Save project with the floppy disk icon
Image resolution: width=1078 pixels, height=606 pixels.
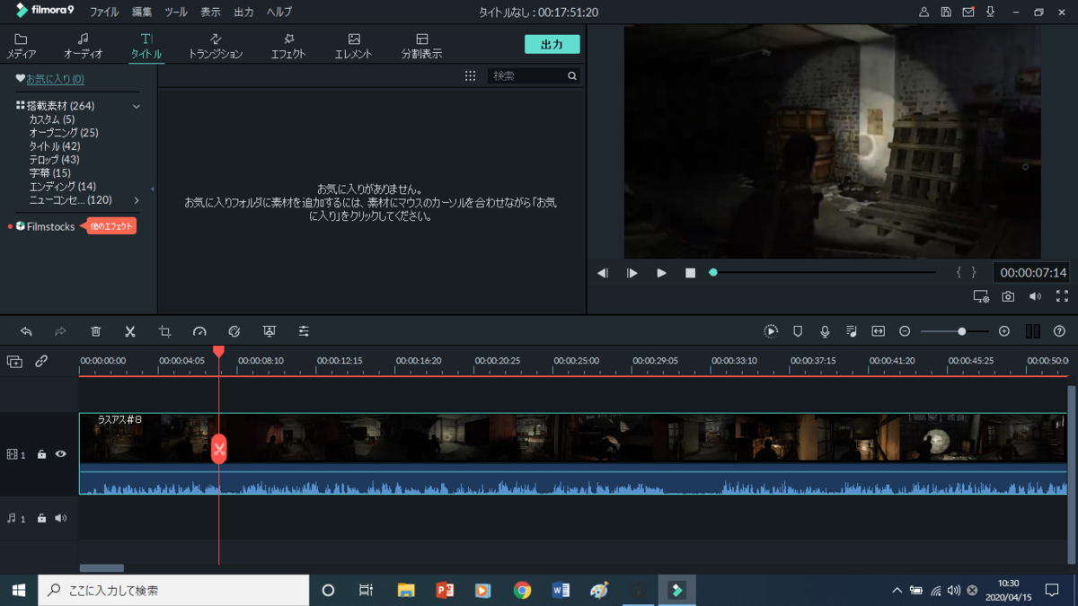(946, 13)
